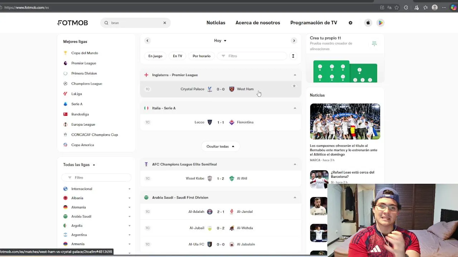Collapse AFC Champions League Elite Semifinal section

tap(295, 164)
